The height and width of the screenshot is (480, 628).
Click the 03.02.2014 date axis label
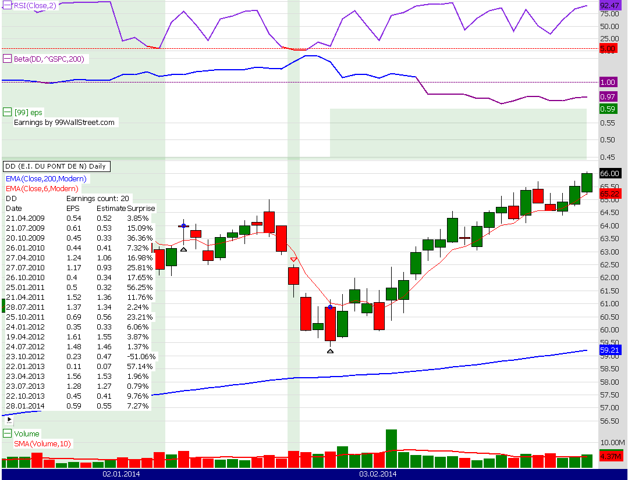pyautogui.click(x=378, y=474)
